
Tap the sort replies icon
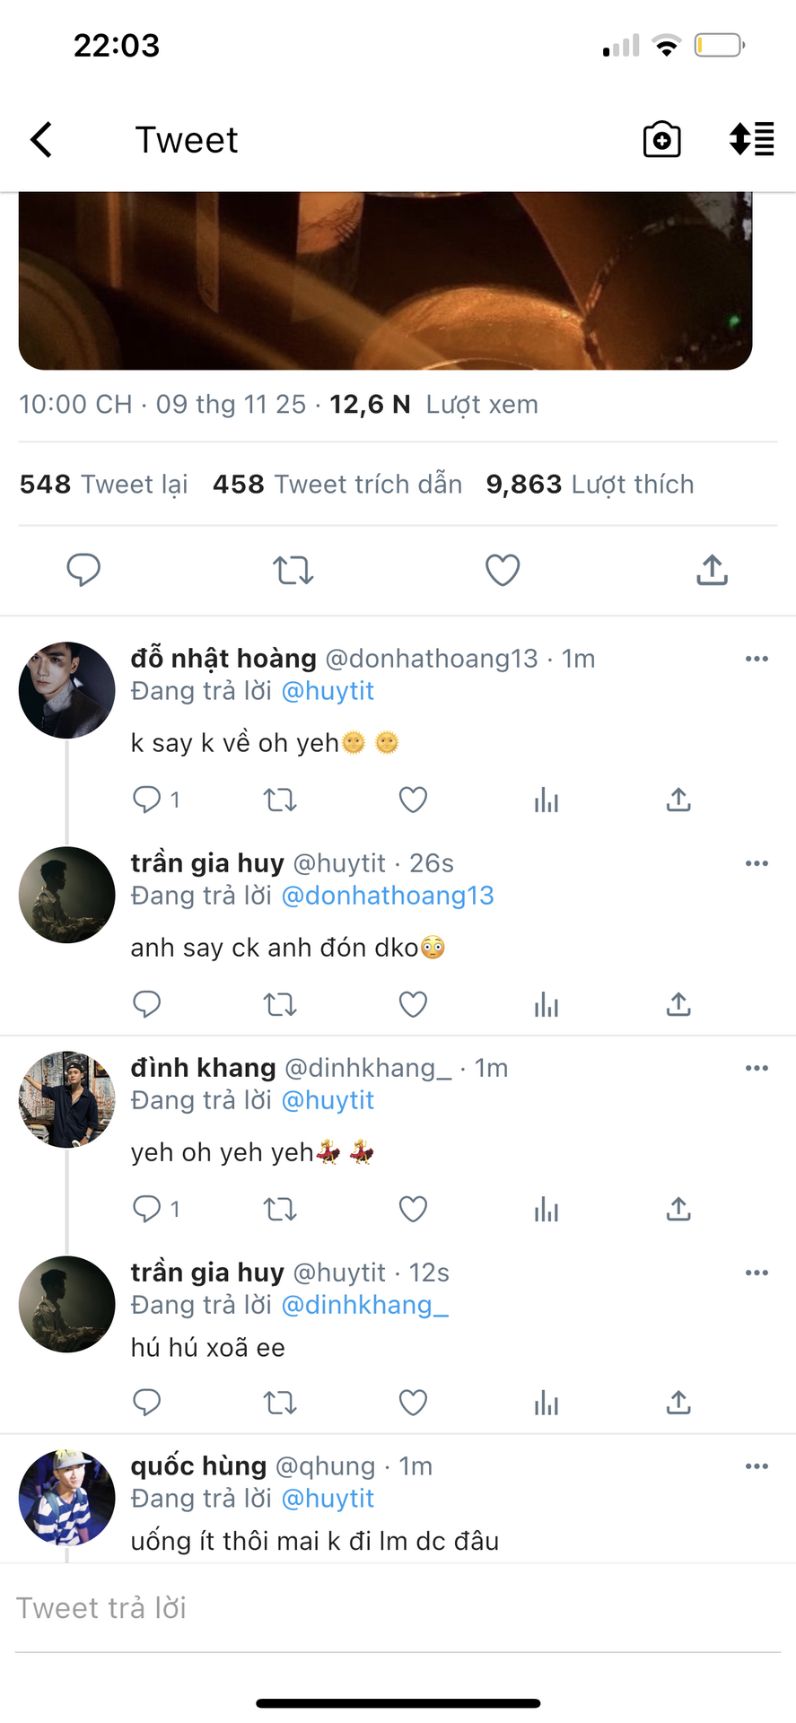(x=751, y=140)
